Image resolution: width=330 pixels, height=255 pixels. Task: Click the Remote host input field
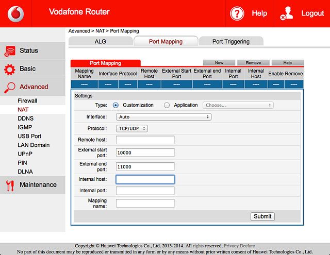point(145,140)
